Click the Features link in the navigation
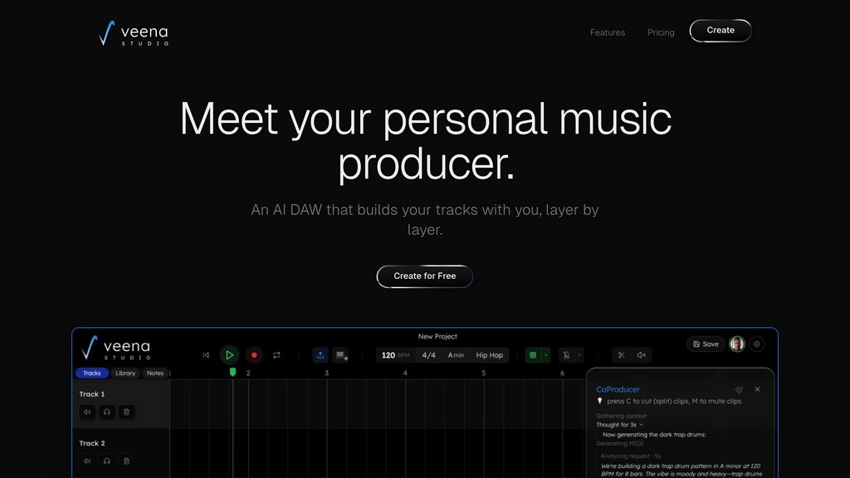The image size is (850, 478). click(607, 32)
